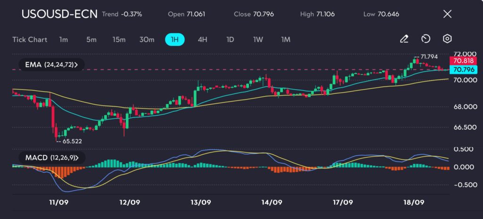Viewport: 483px width, 219px height.
Task: Switch to the 1D daily timeframe
Action: [x=230, y=40]
